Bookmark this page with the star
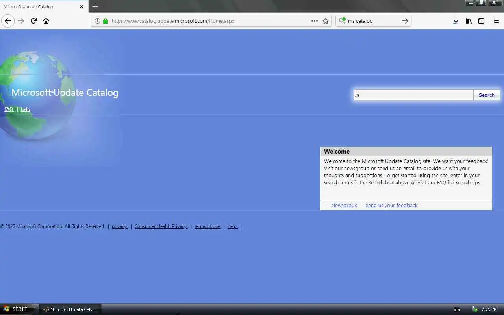This screenshot has width=504, height=315. (326, 21)
